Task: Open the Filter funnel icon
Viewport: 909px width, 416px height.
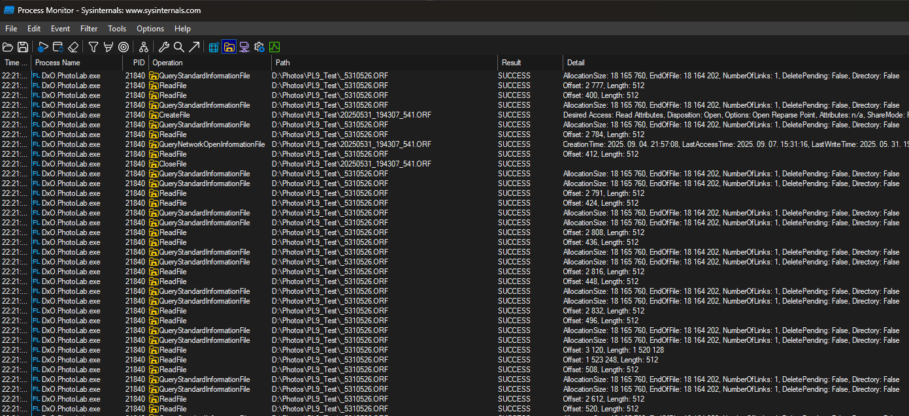Action: point(93,47)
